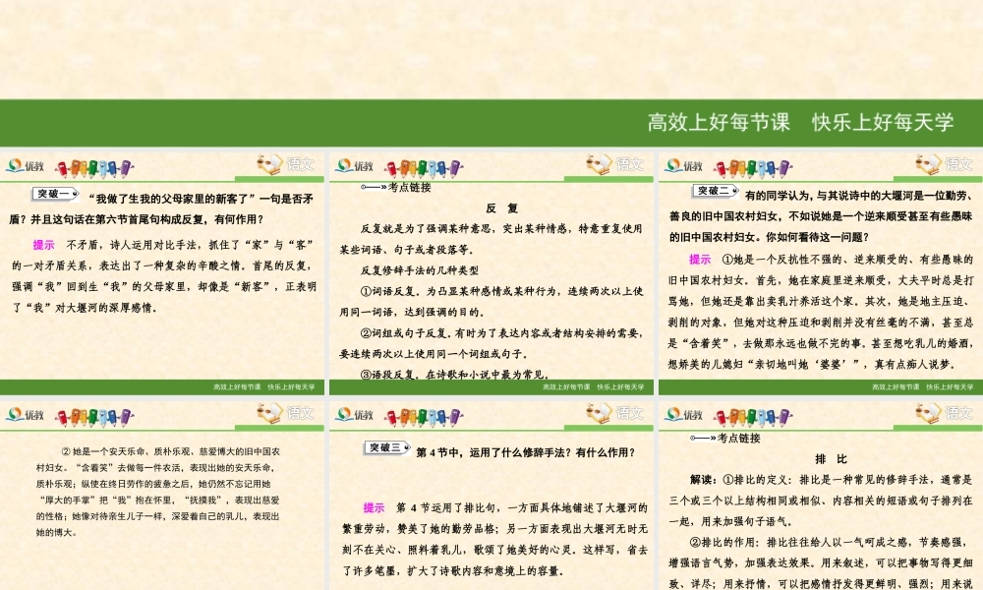Screen dimensions: 983x590
Task: Click the 优教 logo on the 突破三 slide
Action: [x=354, y=415]
